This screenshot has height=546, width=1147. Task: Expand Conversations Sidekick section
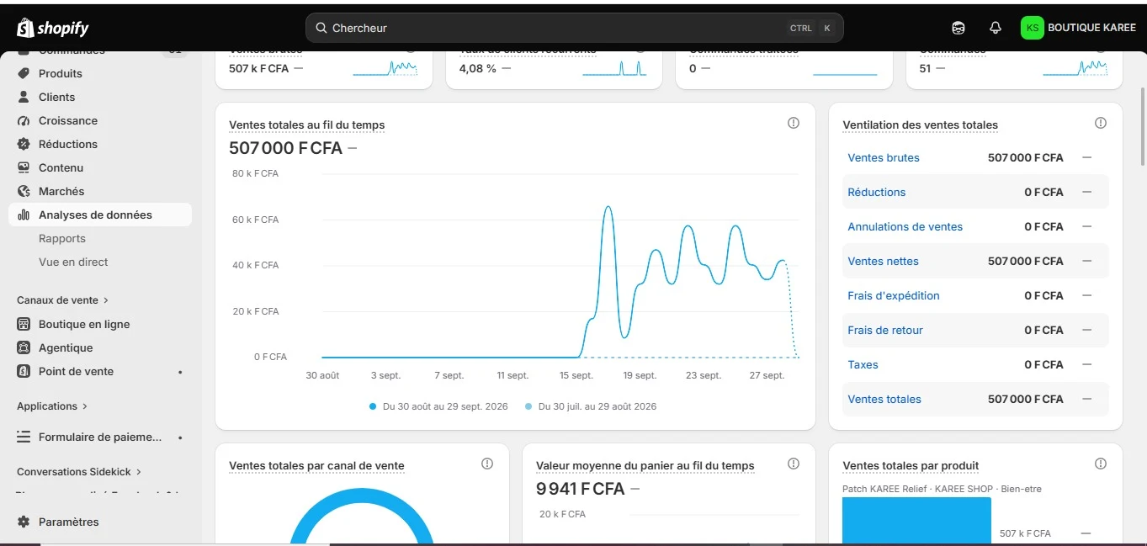pos(79,472)
